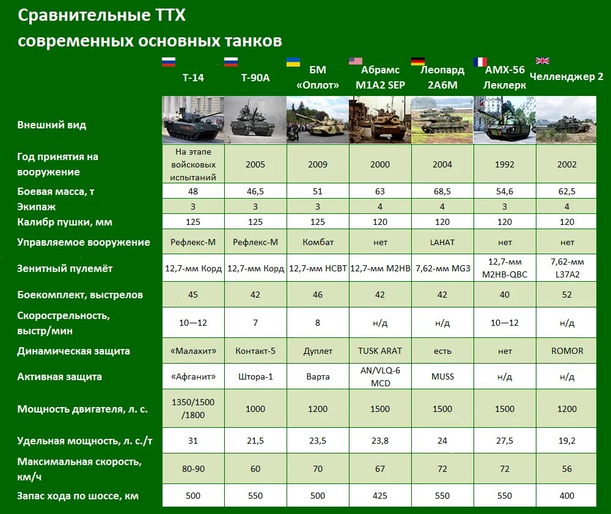611x514 pixels.
Task: Click the ammunition cell '52'
Action: 566,295
